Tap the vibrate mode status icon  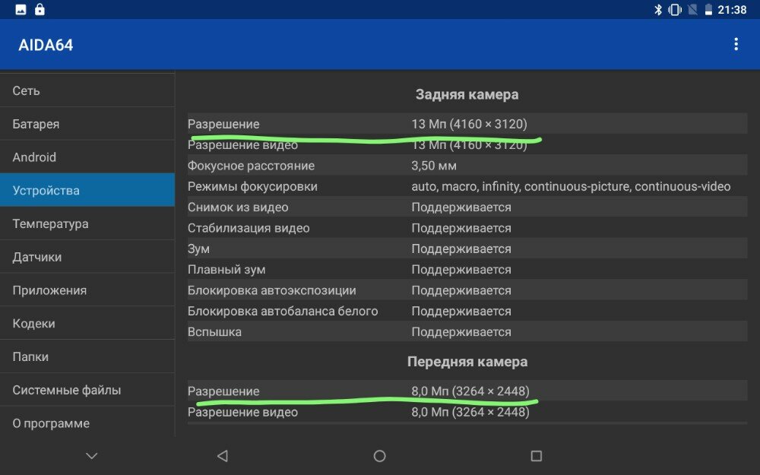click(674, 10)
